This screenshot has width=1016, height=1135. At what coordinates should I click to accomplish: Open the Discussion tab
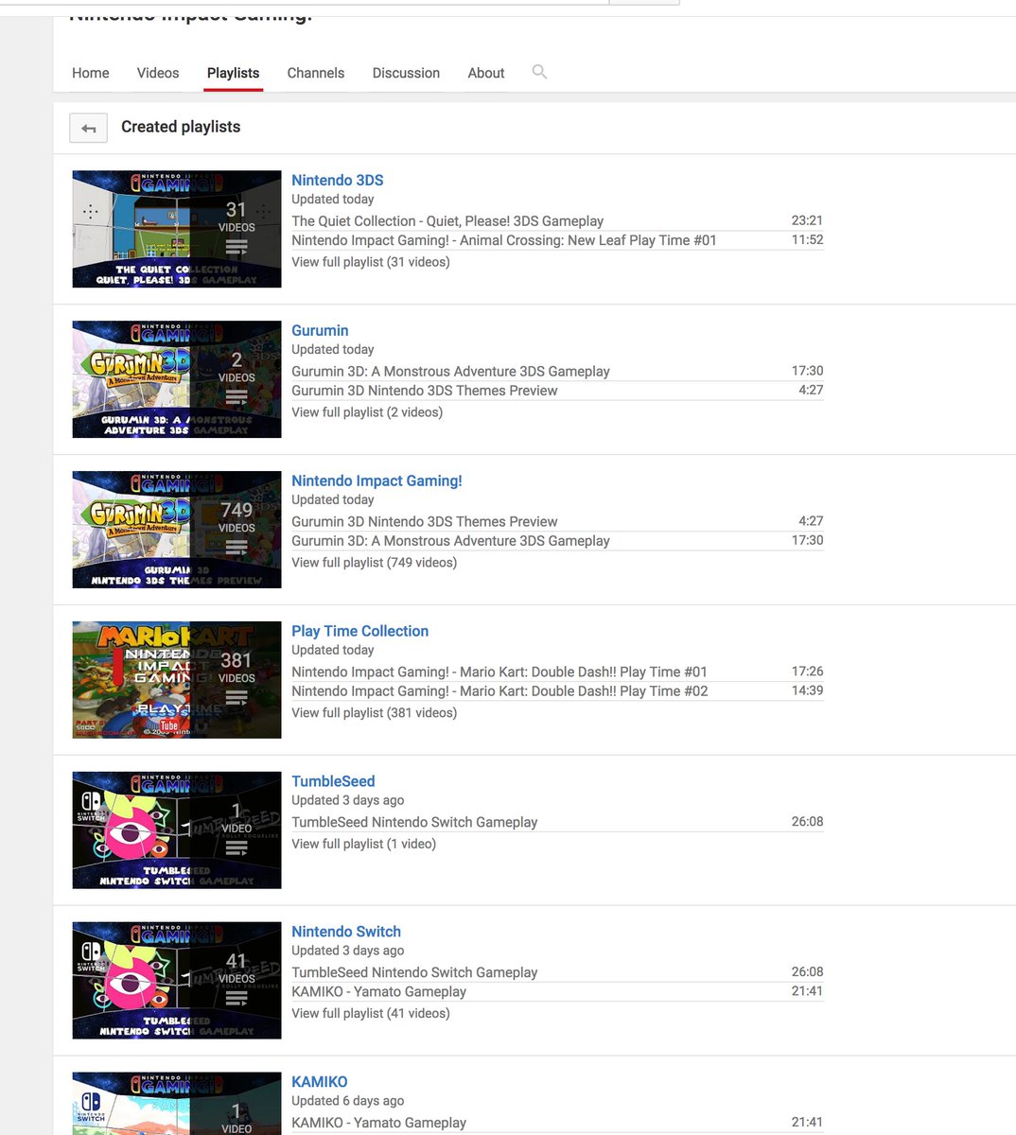click(x=406, y=73)
